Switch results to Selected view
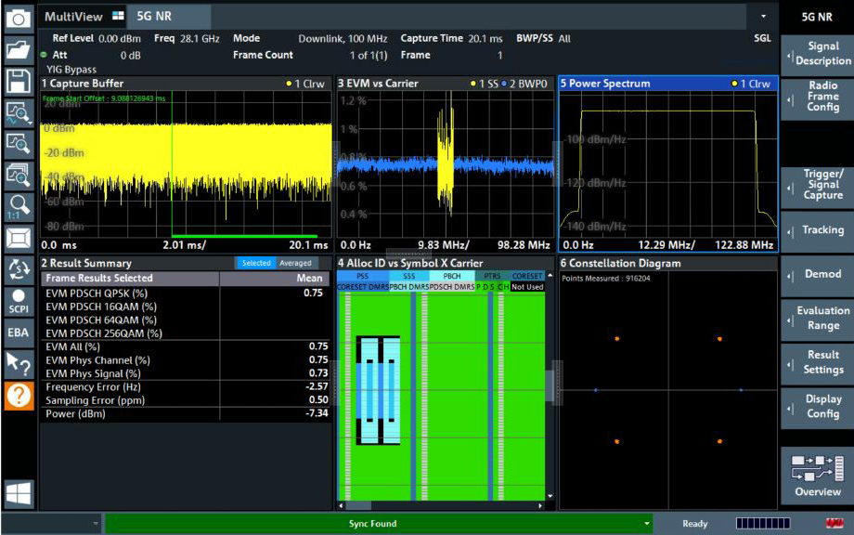 (256, 264)
